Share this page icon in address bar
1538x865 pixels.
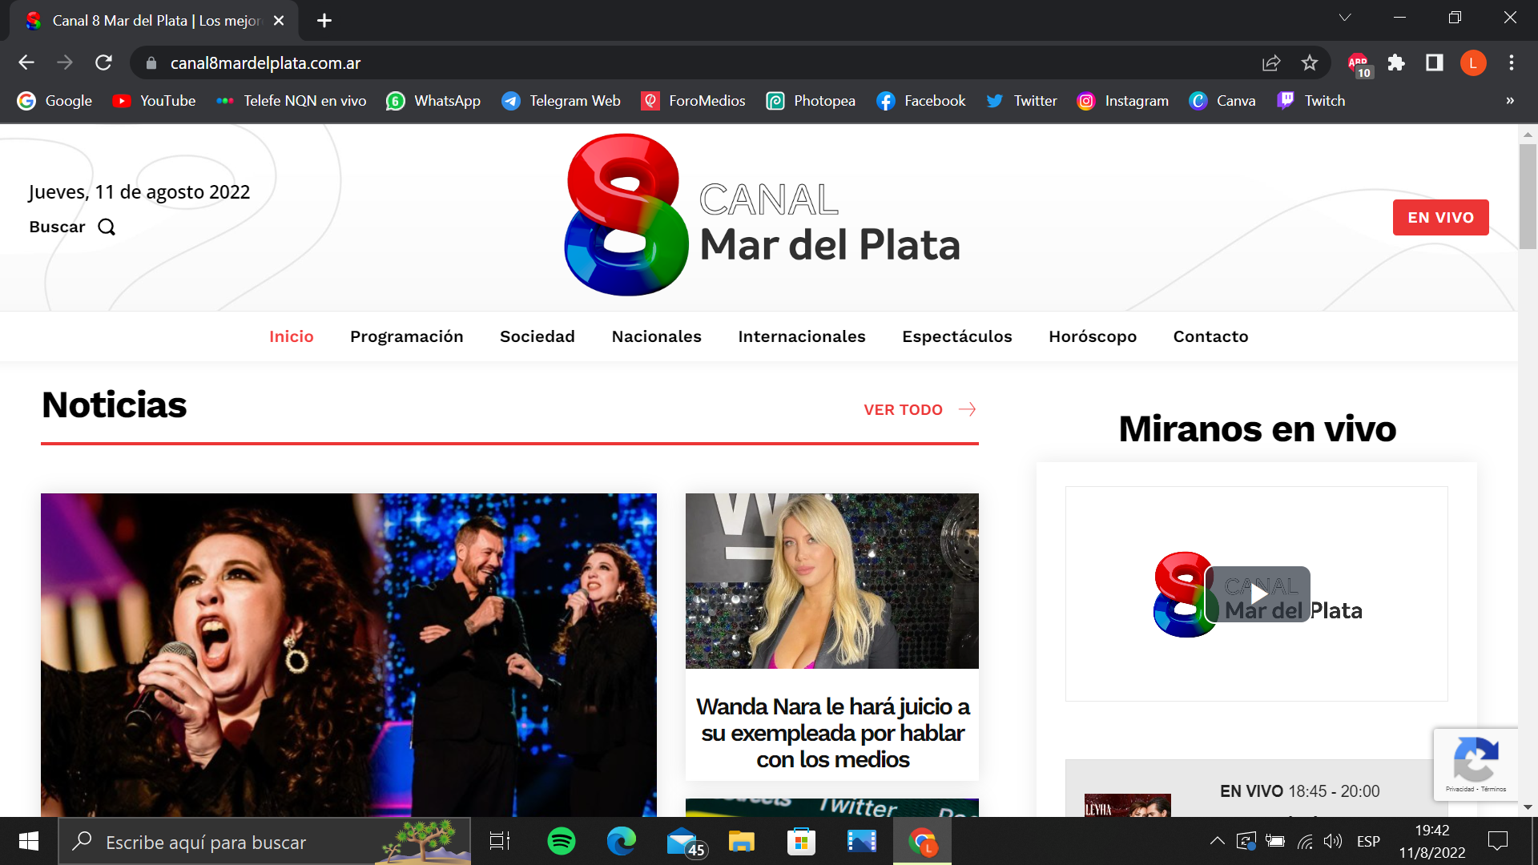click(1271, 62)
